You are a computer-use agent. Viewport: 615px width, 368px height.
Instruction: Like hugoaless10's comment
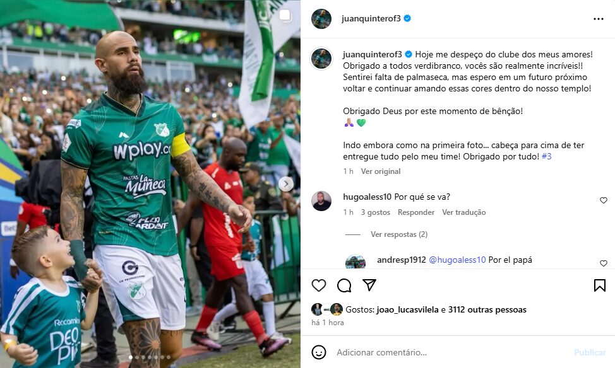(x=604, y=200)
